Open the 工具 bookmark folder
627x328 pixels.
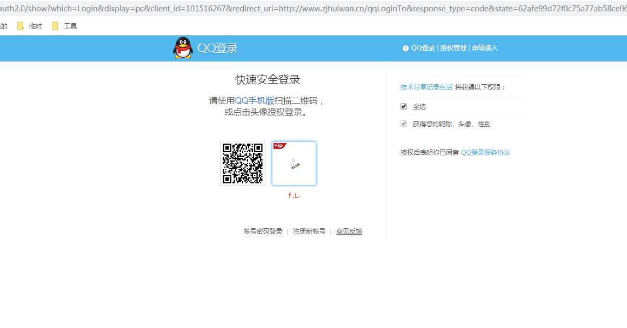click(x=64, y=26)
